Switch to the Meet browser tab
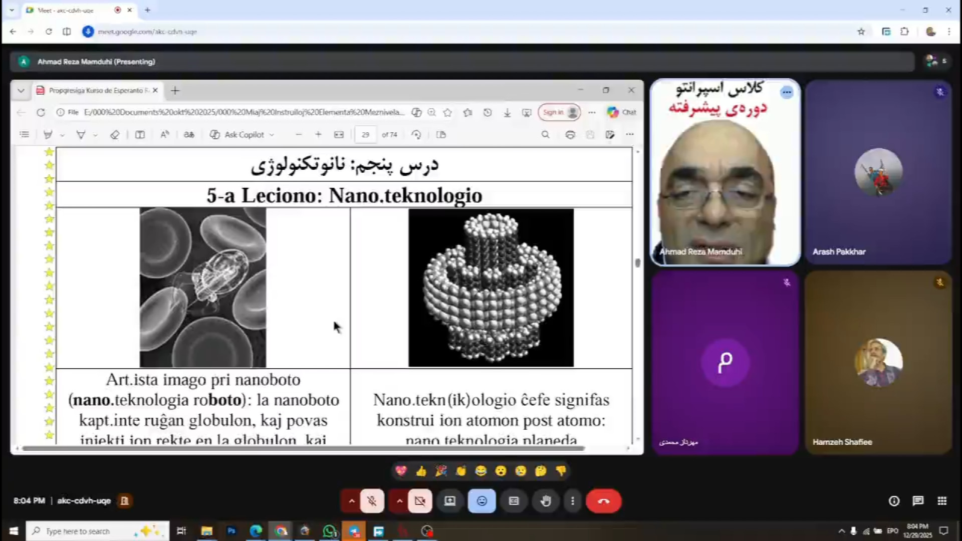The height and width of the screenshot is (541, 962). [x=65, y=10]
